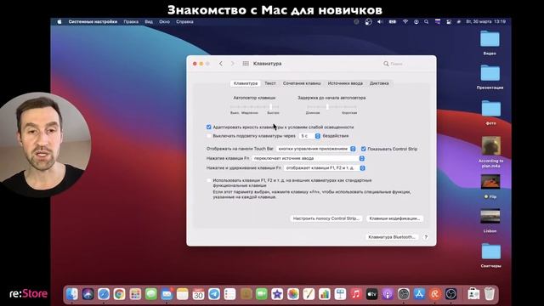Image resolution: width=544 pixels, height=306 pixels.
Task: Click the date and time in menu bar
Action: [485, 21]
